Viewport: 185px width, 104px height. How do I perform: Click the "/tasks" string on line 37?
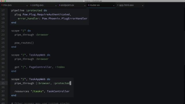(37, 91)
